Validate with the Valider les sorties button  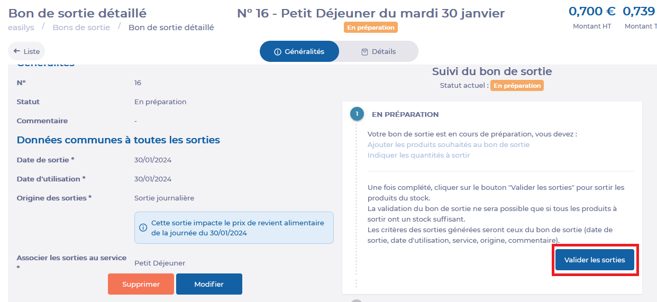tap(595, 260)
